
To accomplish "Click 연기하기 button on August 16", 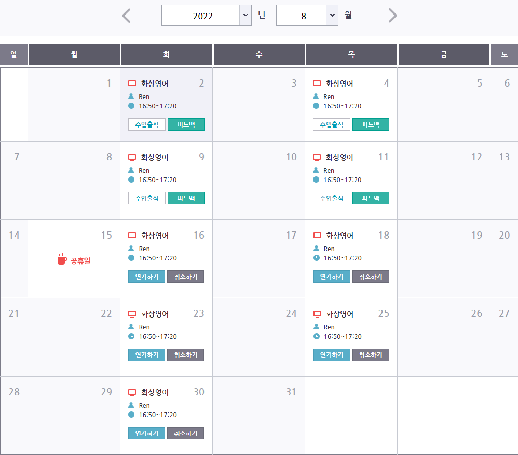I will (147, 277).
